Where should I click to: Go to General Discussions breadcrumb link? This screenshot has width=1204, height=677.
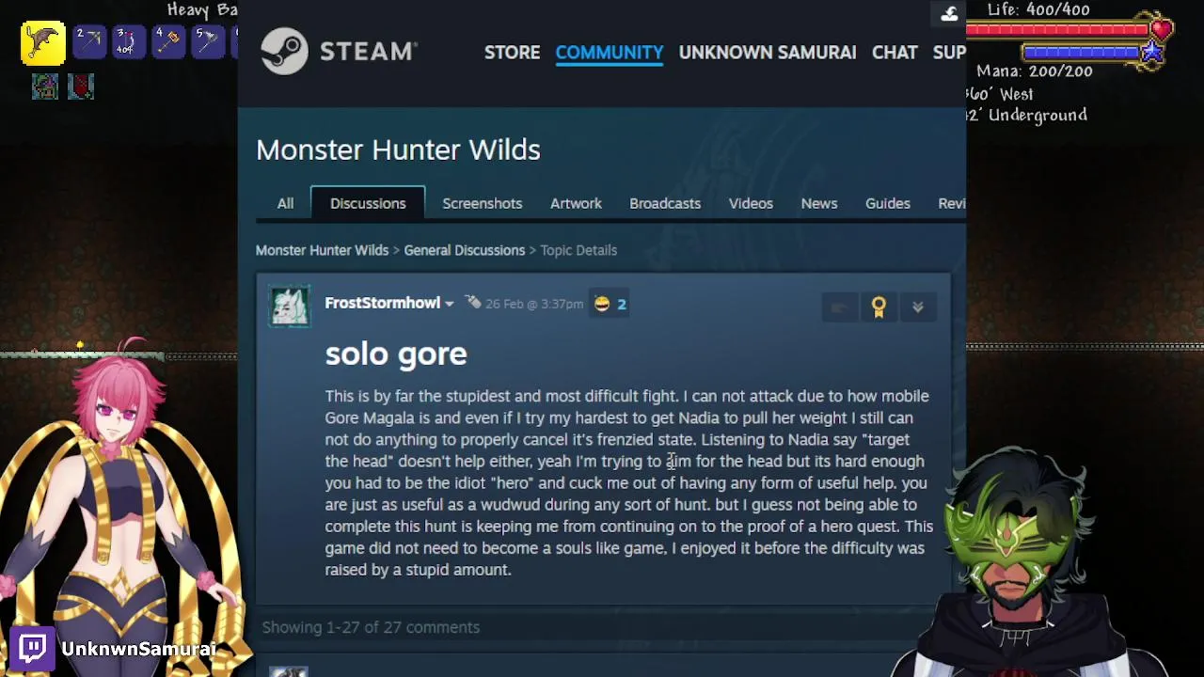click(x=465, y=250)
